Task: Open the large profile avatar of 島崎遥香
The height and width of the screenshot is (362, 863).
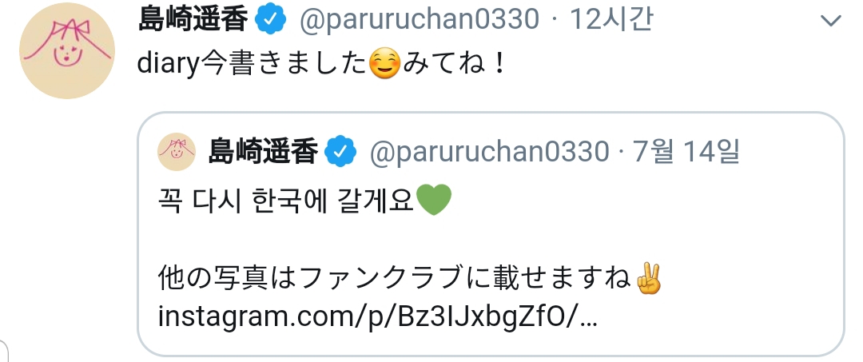Action: point(67,50)
